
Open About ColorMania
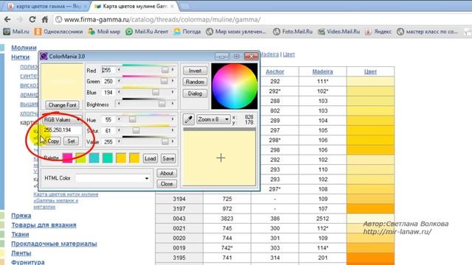tap(167, 173)
